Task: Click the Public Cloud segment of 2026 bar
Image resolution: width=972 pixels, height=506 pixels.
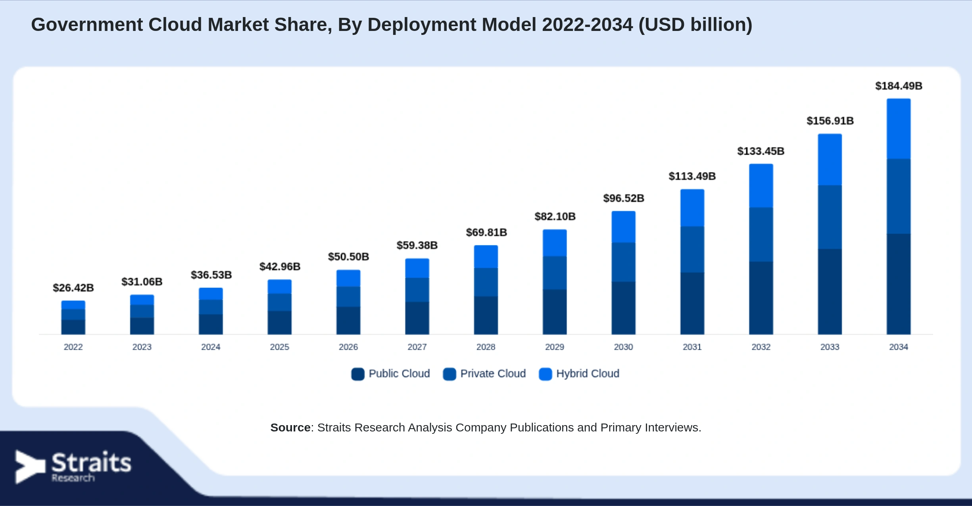Action: pyautogui.click(x=348, y=320)
